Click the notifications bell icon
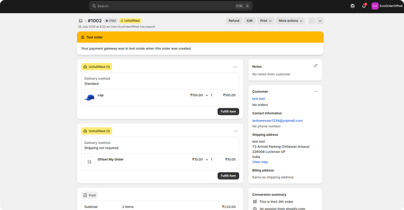 pos(364,6)
